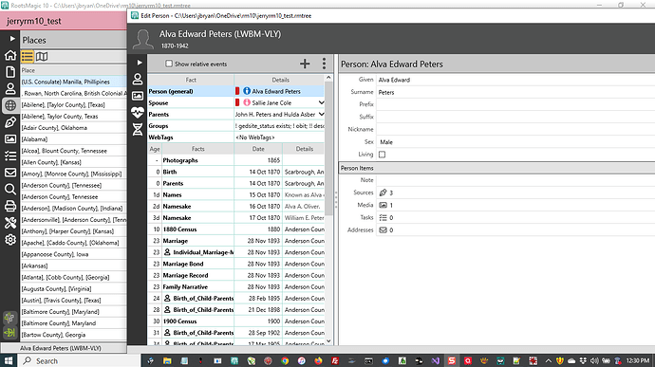Click the Surname field with Peters
This screenshot has width=655, height=367.
[515, 92]
